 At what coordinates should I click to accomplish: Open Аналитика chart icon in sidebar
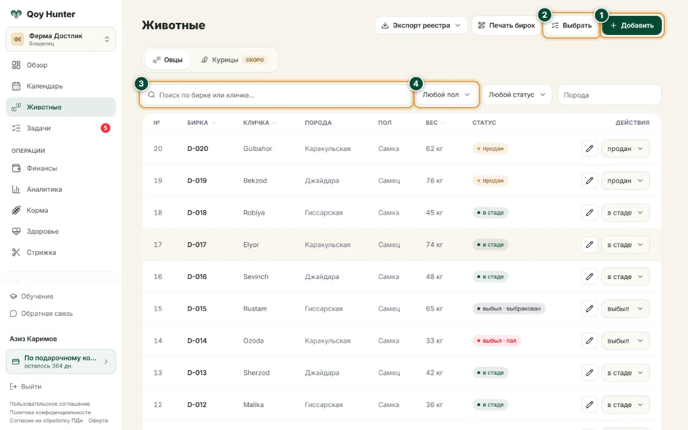point(16,189)
